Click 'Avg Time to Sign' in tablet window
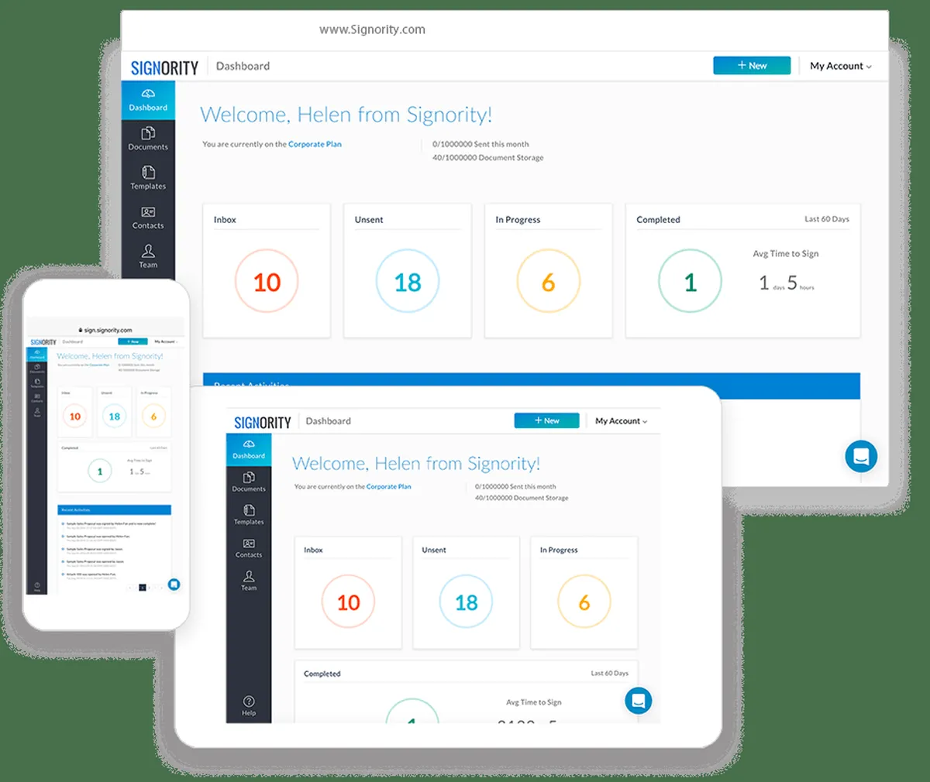Viewport: 930px width, 782px height. coord(533,702)
